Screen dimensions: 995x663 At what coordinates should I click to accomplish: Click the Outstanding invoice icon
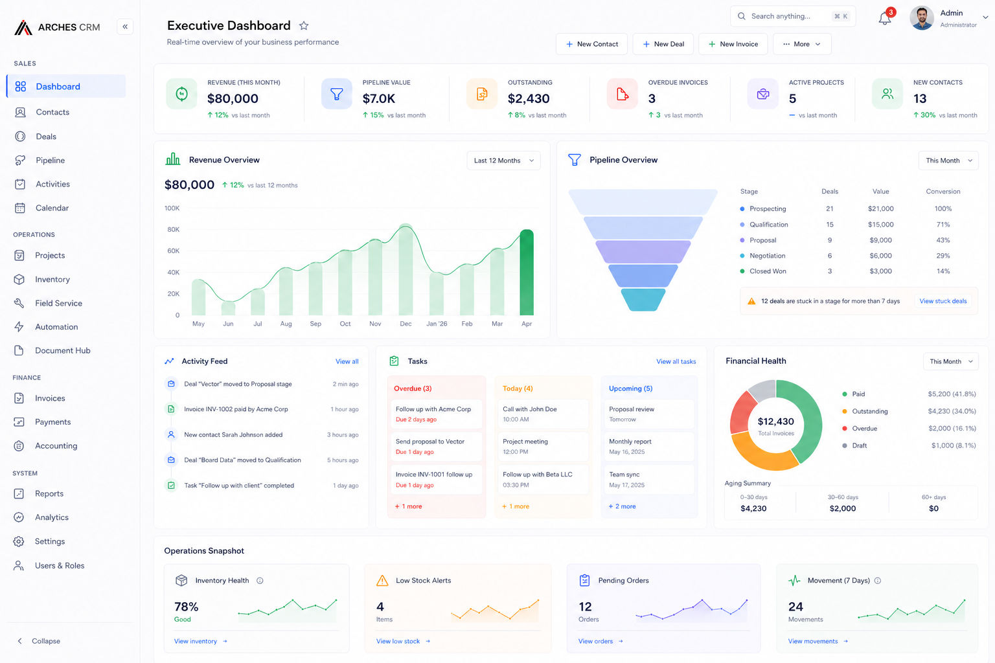coord(482,94)
